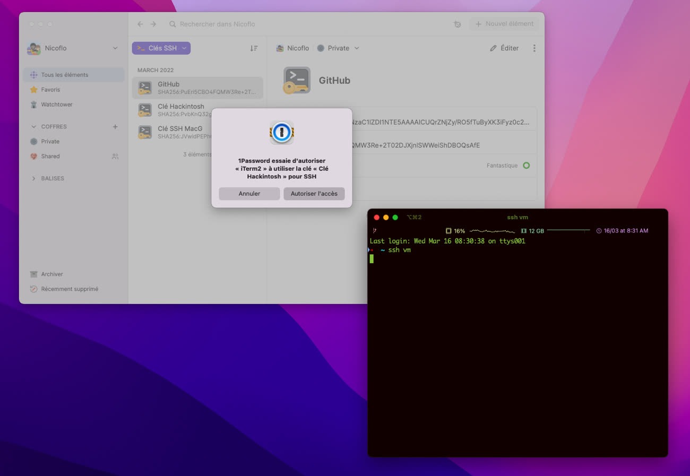Click the back navigation arrow
The image size is (690, 476).
[140, 24]
